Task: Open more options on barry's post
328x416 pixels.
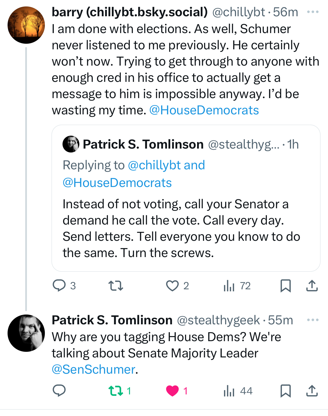Action: (313, 12)
